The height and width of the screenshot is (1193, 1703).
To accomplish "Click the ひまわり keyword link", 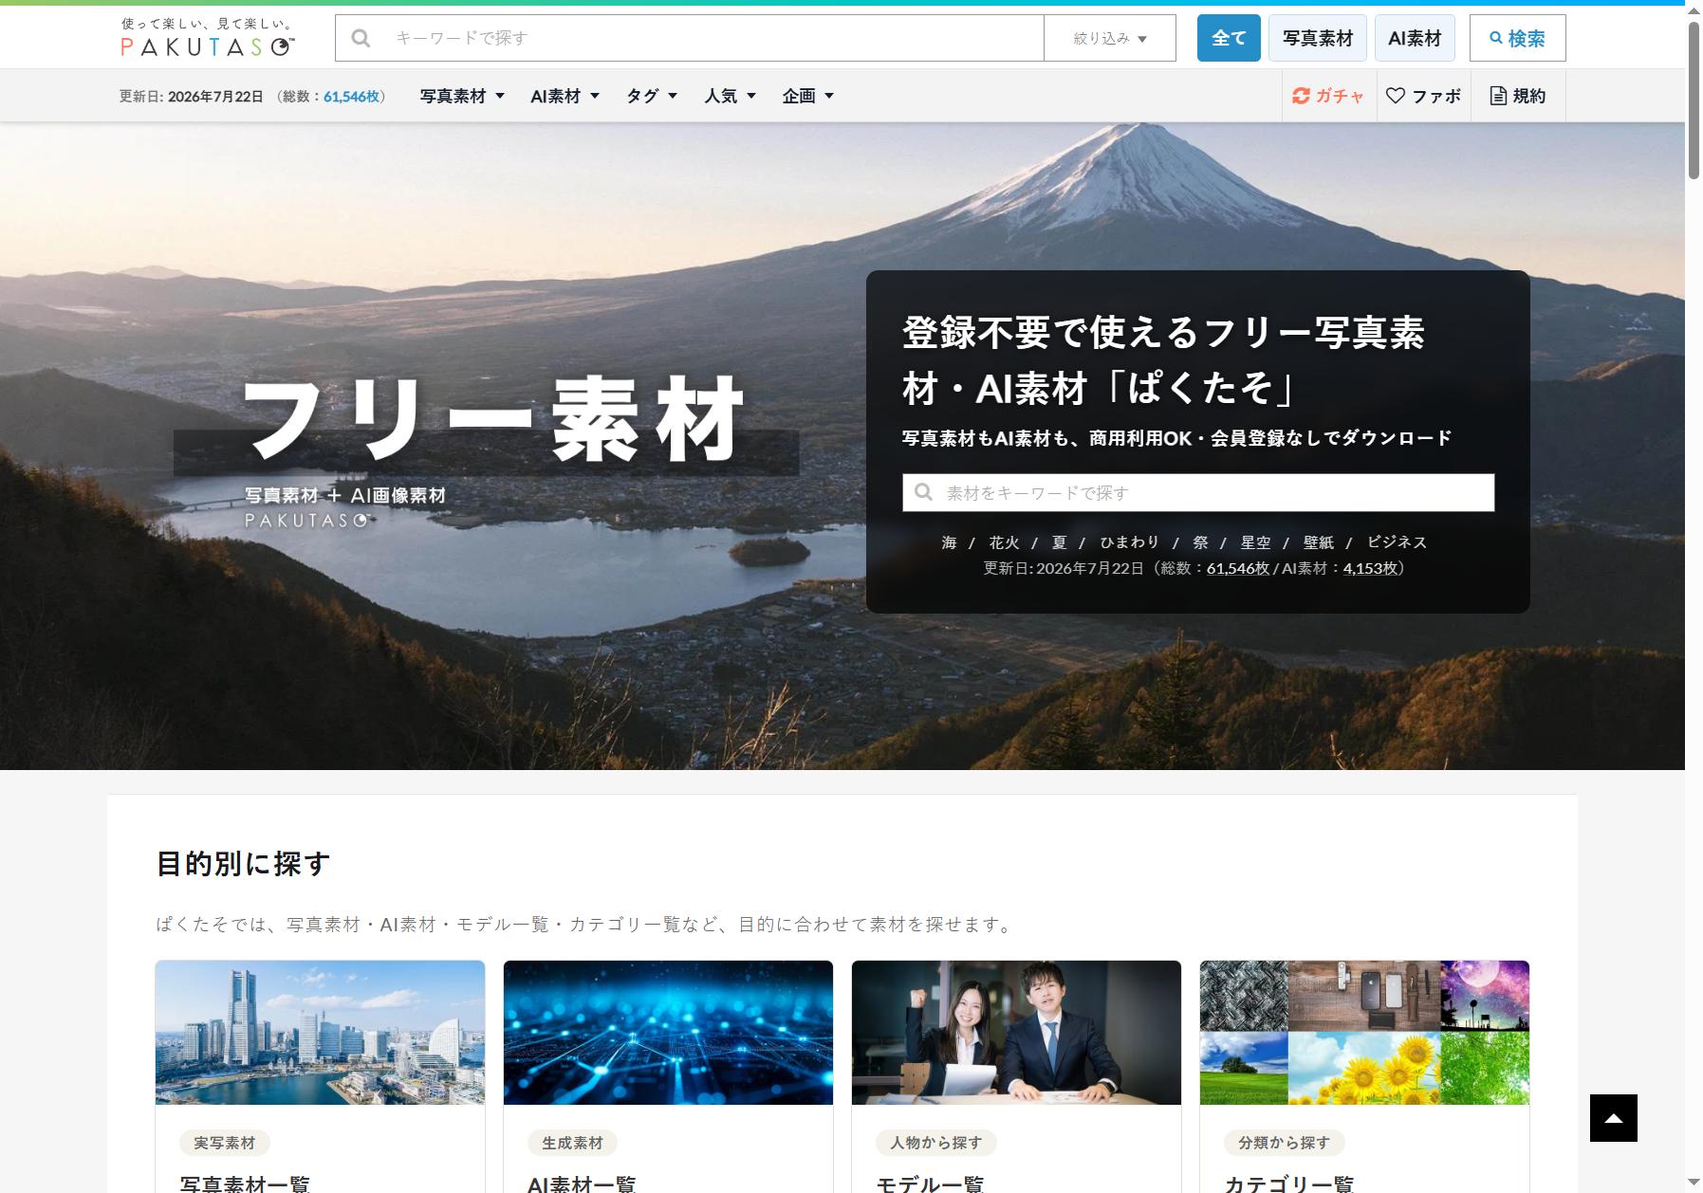I will tap(1129, 542).
